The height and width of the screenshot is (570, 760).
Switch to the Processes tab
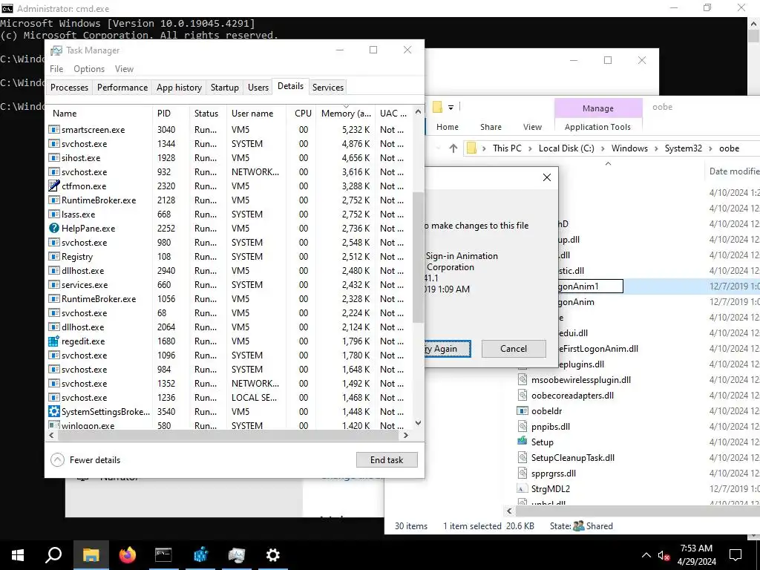coord(69,88)
